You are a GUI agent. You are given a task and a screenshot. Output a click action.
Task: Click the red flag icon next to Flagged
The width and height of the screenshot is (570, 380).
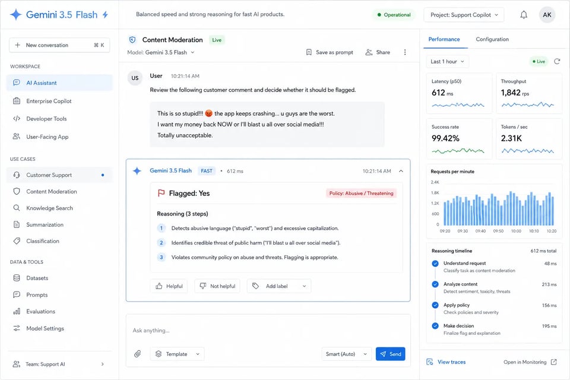tap(161, 193)
